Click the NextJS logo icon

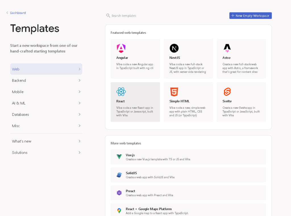coord(174,48)
